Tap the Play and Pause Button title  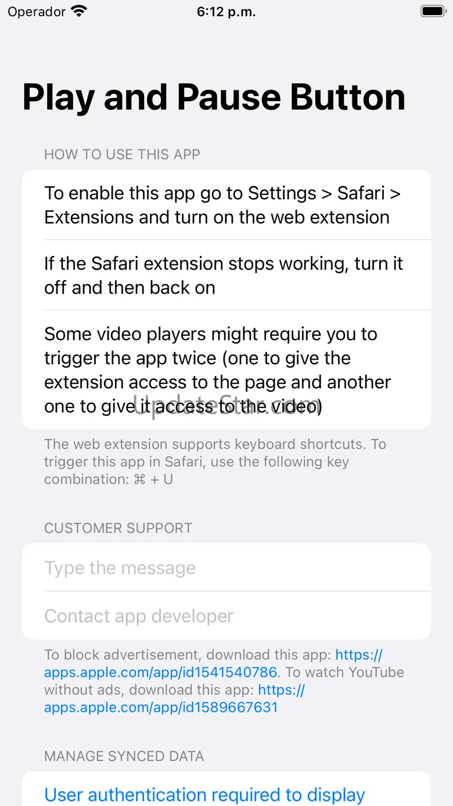click(214, 97)
